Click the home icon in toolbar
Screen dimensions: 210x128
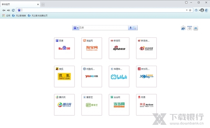[x=196, y=10]
